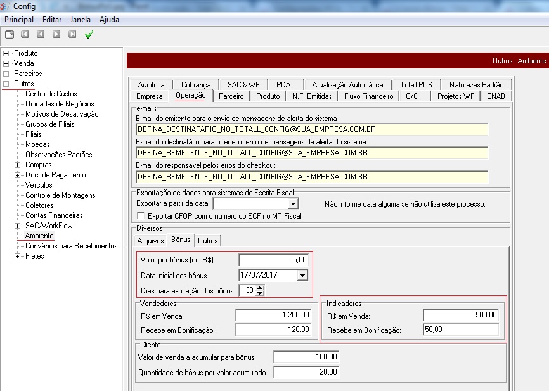Click Vendedores R$ em Venda field
This screenshot has width=549, height=391.
273,315
